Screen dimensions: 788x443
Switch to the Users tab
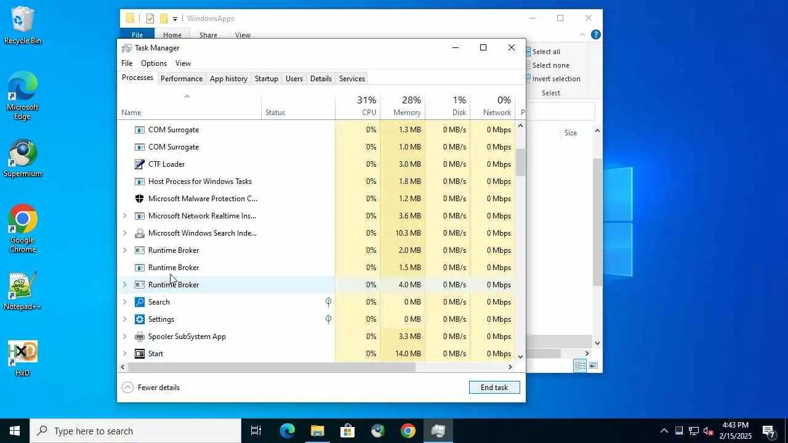coord(294,79)
